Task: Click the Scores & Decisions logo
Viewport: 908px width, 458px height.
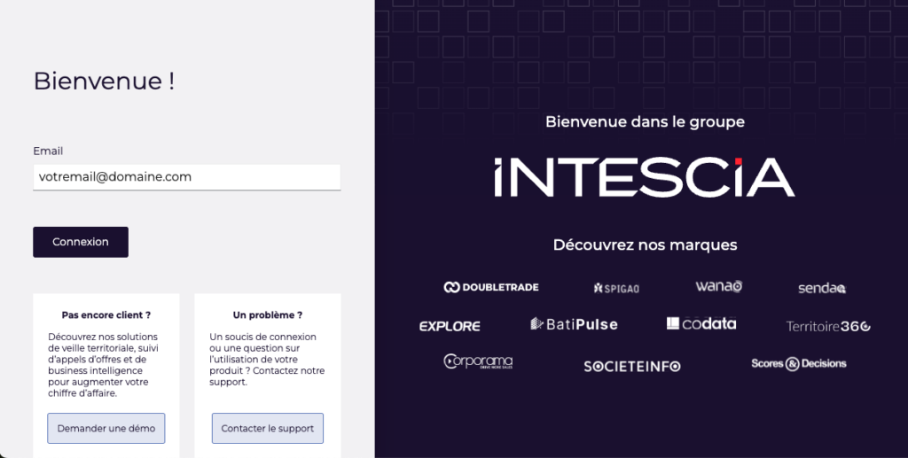Action: pos(799,363)
